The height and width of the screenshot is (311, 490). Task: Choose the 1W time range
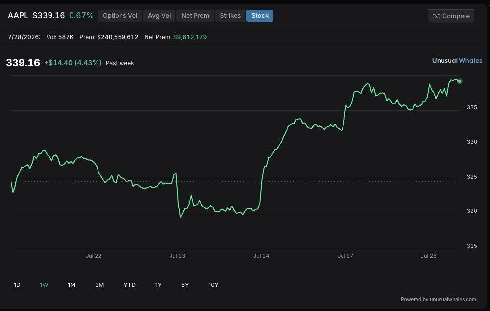pos(44,285)
